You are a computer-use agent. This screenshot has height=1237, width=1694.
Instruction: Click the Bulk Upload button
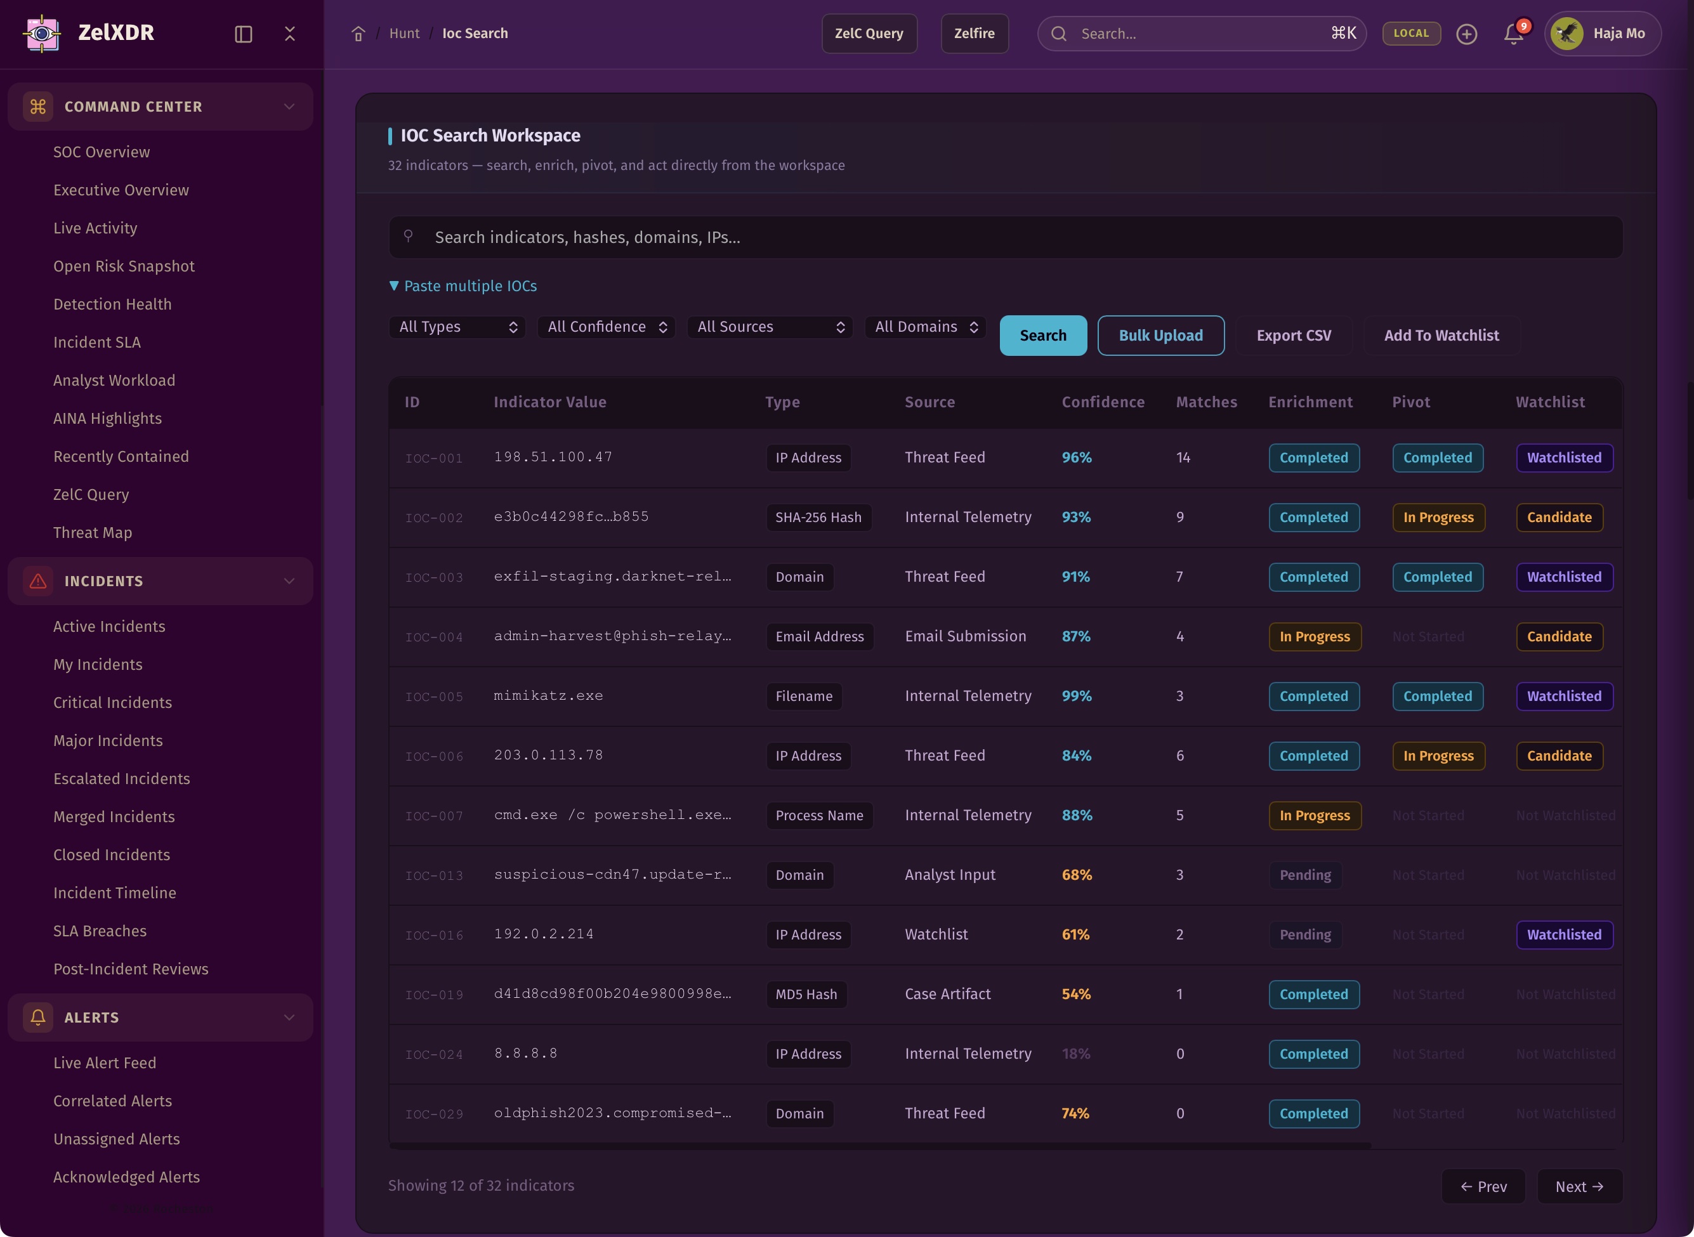tap(1160, 336)
